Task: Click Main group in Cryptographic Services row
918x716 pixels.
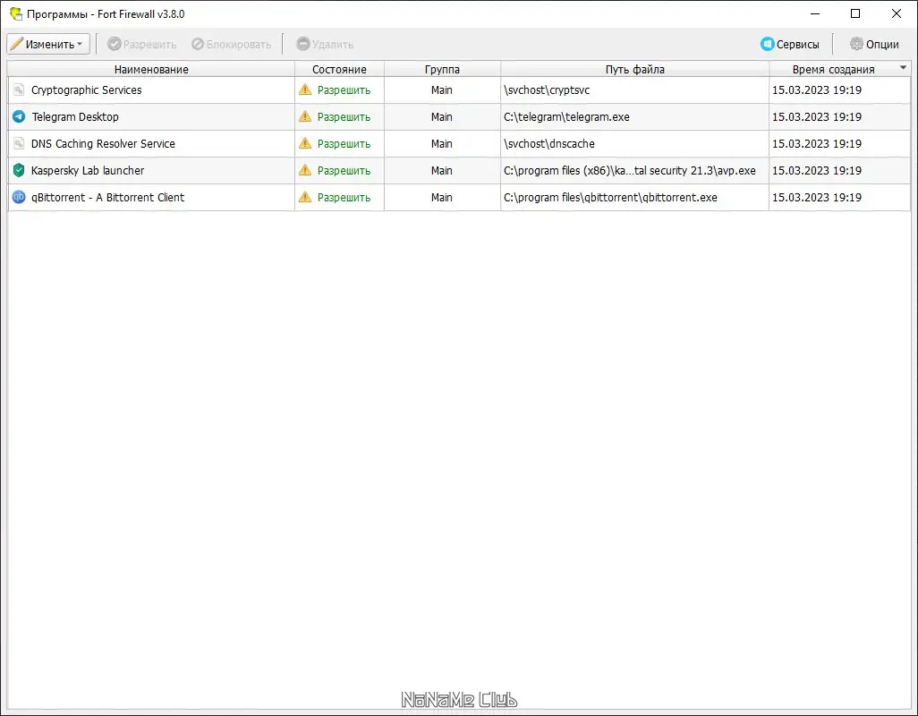Action: click(441, 90)
